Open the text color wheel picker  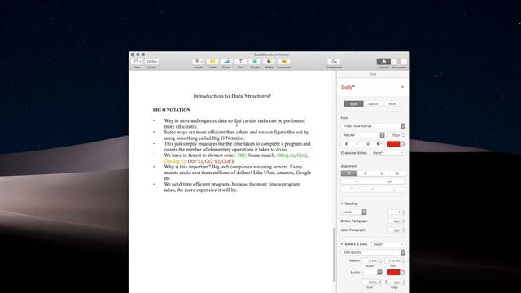click(403, 144)
